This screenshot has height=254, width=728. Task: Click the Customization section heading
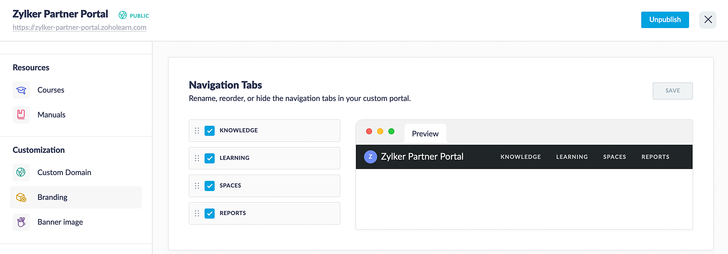39,150
